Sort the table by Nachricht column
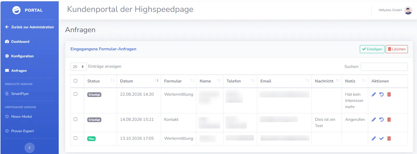Image resolution: width=417 pixels, height=154 pixels. pos(327,81)
